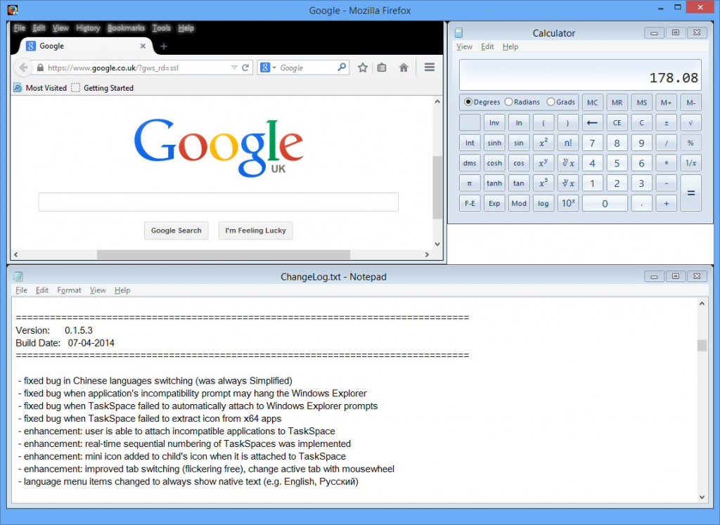Click the 1/x reciprocal key
The height and width of the screenshot is (525, 720).
click(x=690, y=163)
